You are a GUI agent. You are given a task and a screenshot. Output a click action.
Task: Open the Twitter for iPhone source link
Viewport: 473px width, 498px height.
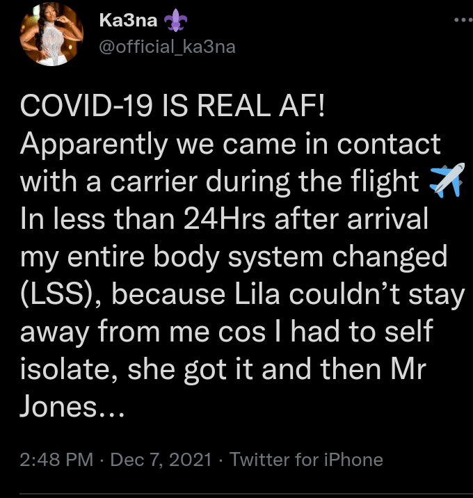306,460
